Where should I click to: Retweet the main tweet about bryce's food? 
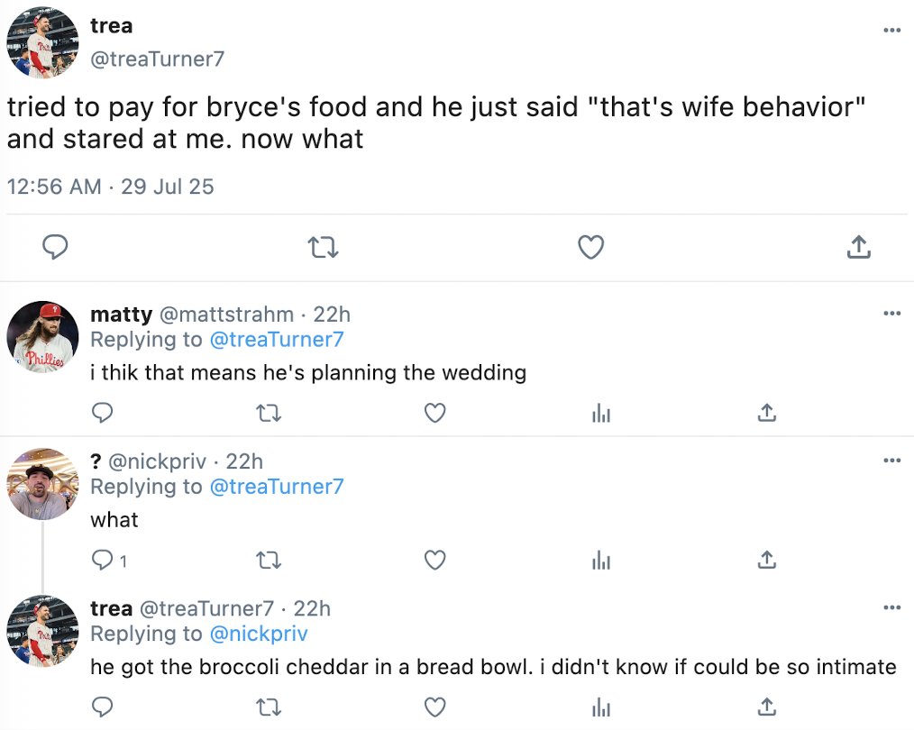[323, 247]
